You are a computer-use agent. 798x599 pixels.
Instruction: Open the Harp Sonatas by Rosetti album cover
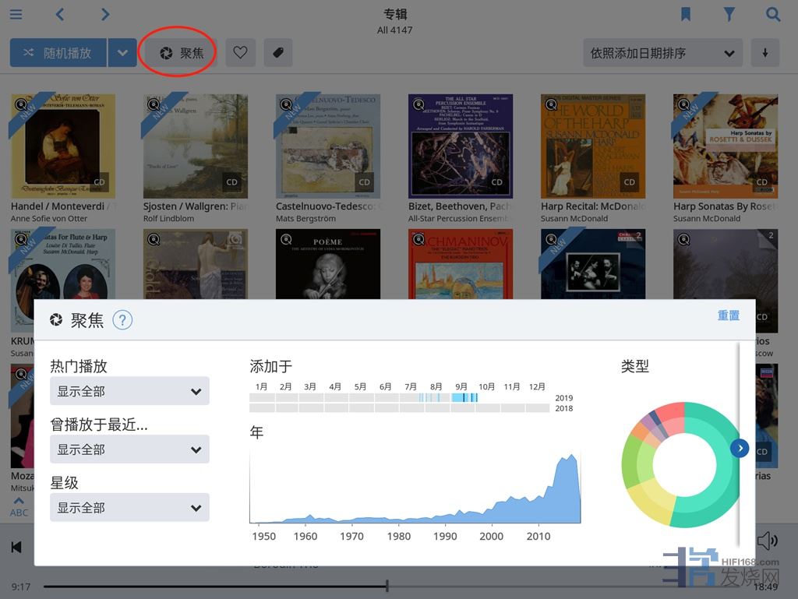[x=725, y=146]
